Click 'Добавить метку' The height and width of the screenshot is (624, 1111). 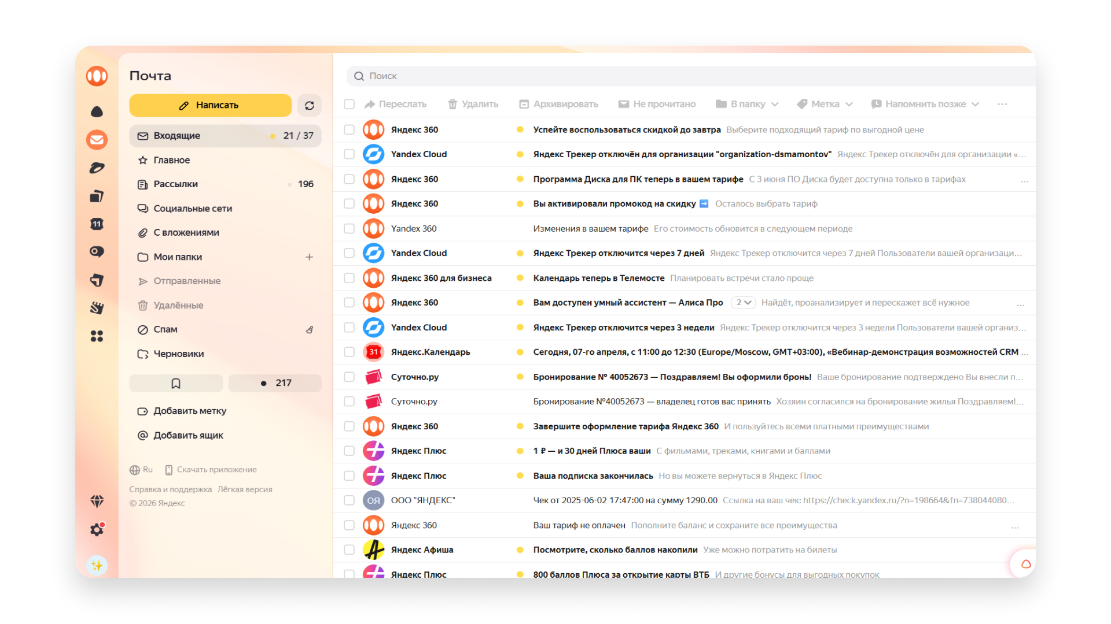coord(182,411)
